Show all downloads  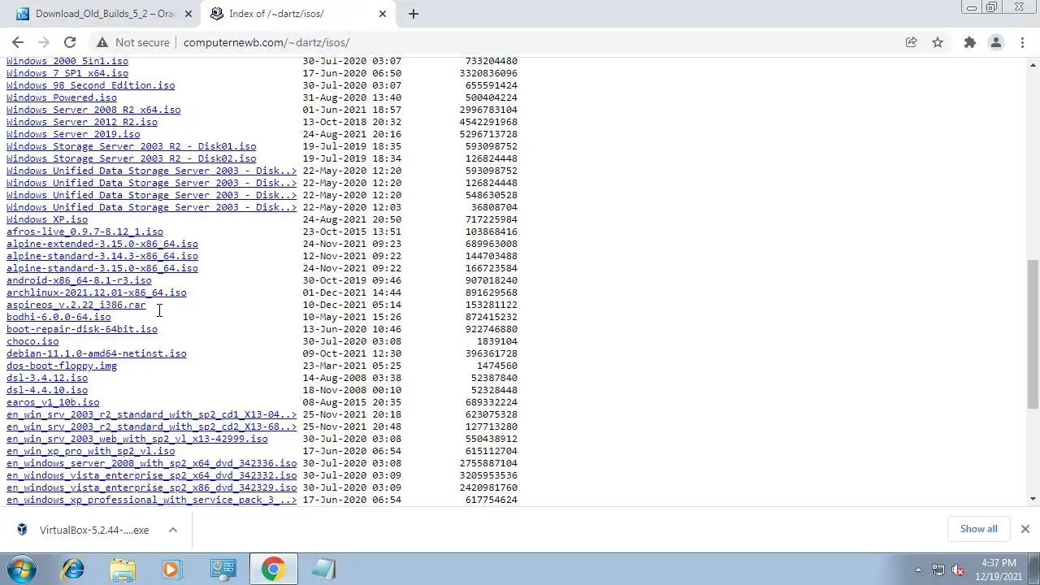[x=978, y=529]
